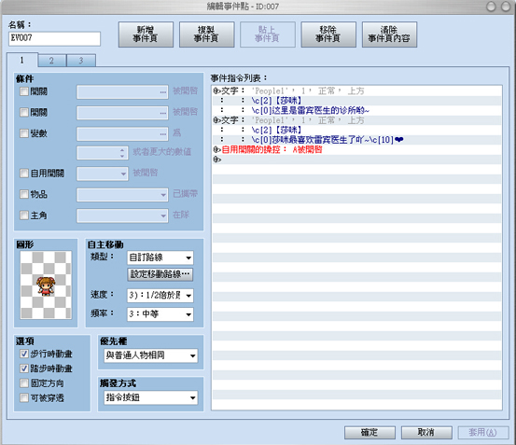Open the 主角 condition dropdown

122,216
